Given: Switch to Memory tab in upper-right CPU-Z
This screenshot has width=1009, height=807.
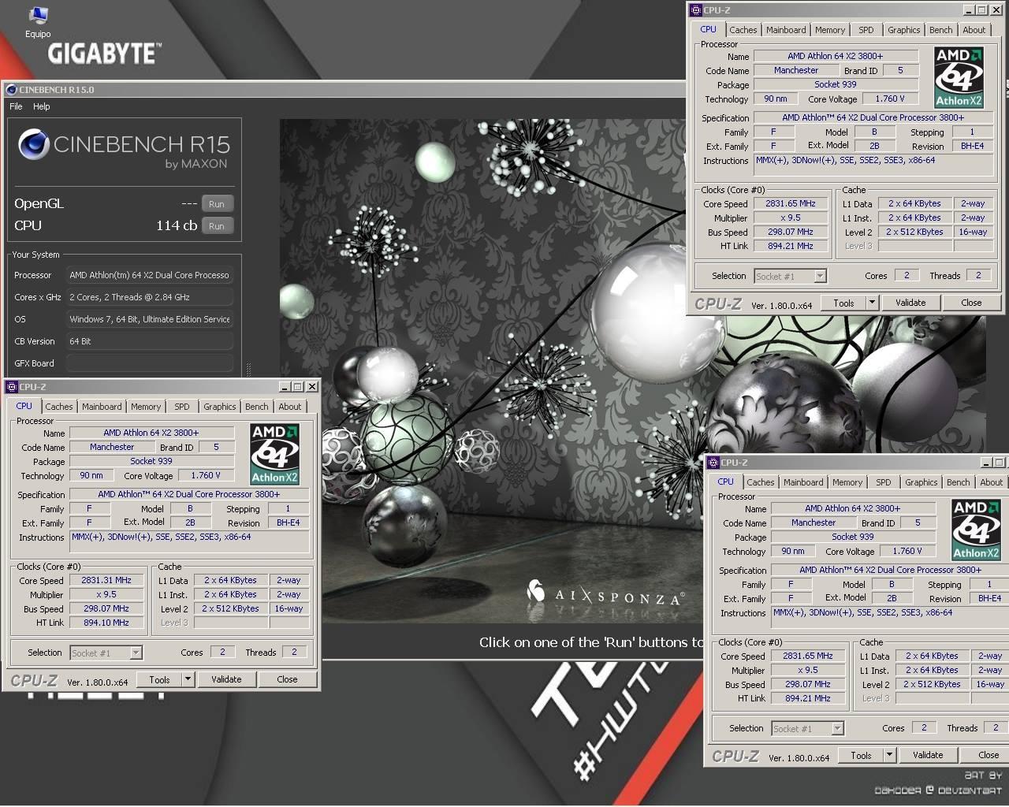Looking at the screenshot, I should (830, 30).
